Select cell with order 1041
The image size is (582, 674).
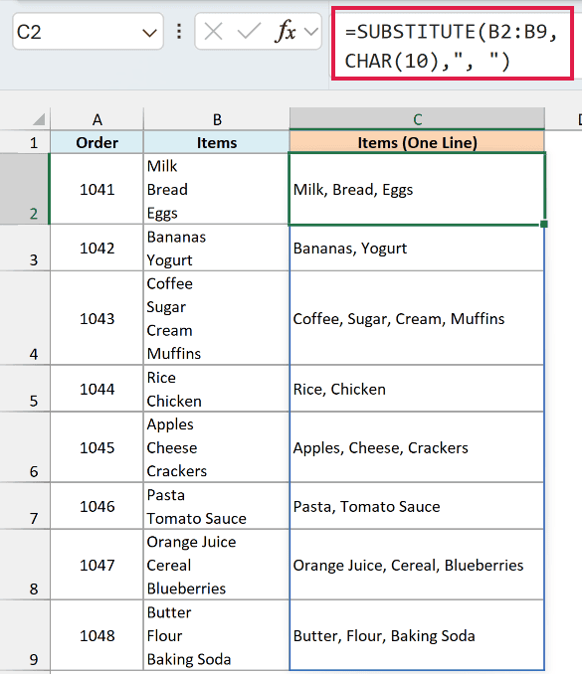(97, 189)
